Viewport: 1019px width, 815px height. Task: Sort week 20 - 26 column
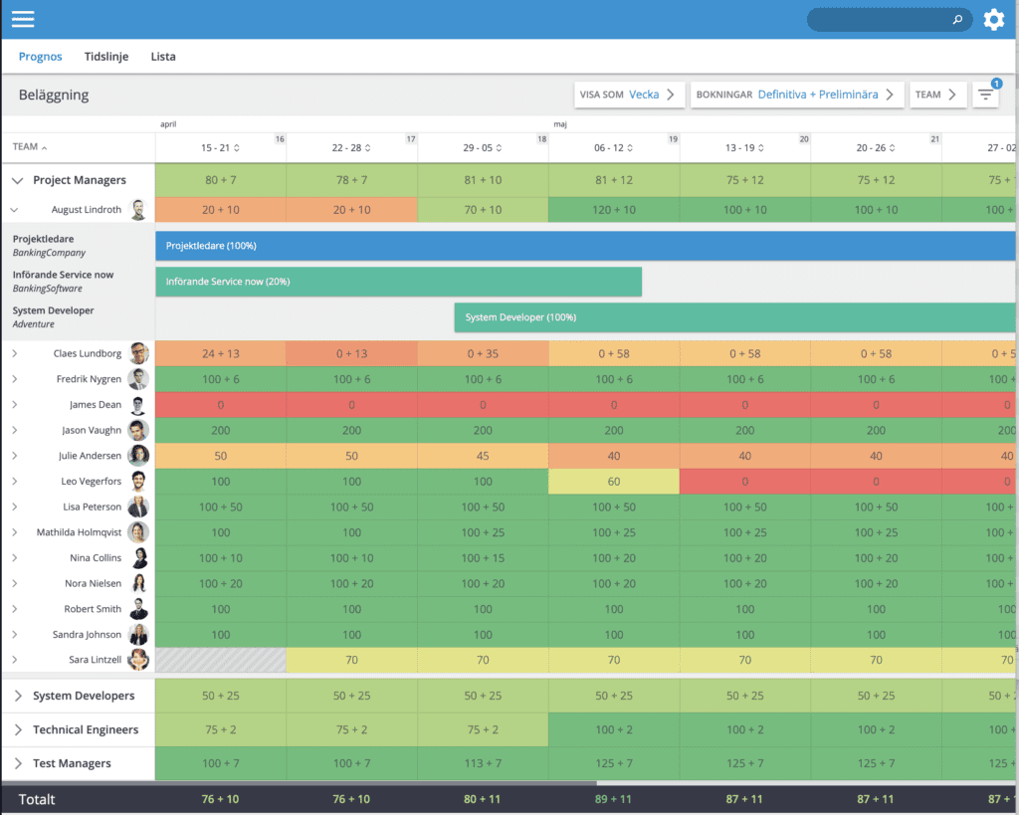tap(893, 148)
